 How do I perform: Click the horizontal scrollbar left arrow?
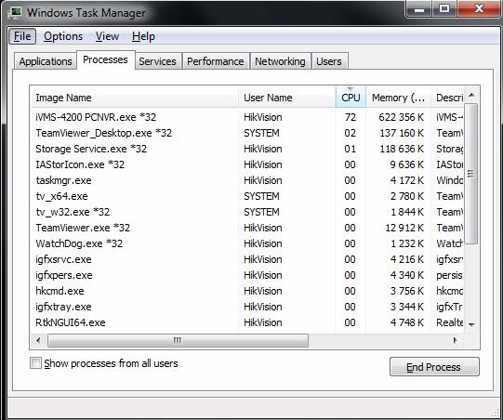[x=38, y=340]
